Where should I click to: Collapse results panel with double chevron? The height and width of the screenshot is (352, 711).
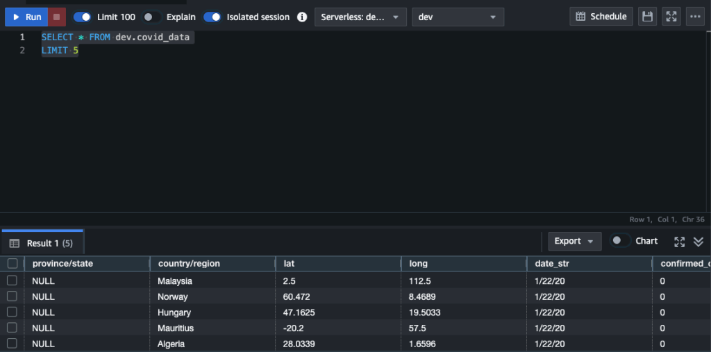699,242
